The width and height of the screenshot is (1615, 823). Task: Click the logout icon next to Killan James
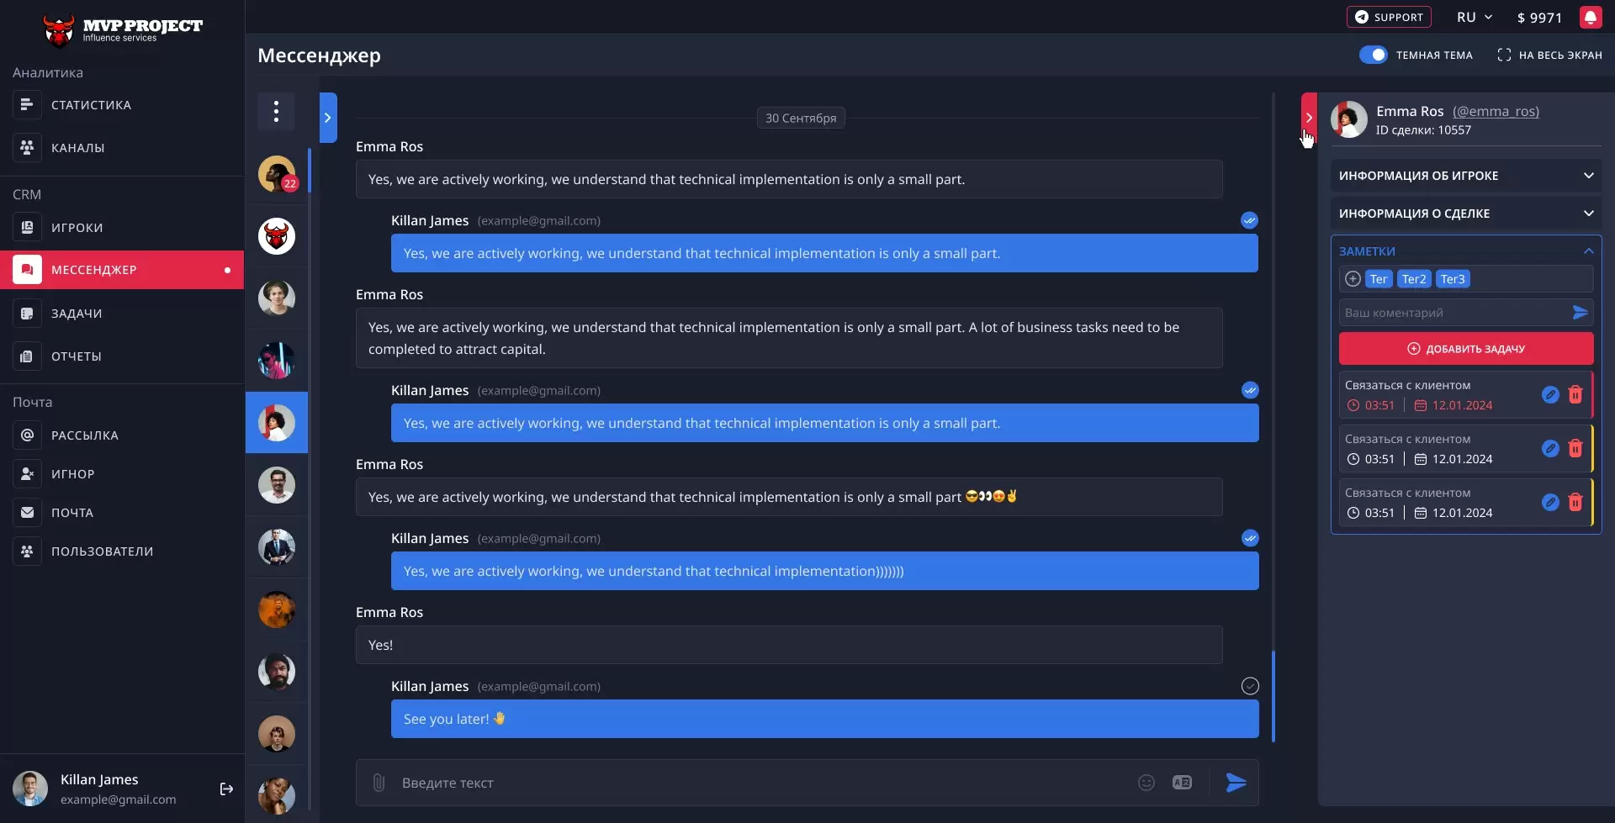point(225,789)
